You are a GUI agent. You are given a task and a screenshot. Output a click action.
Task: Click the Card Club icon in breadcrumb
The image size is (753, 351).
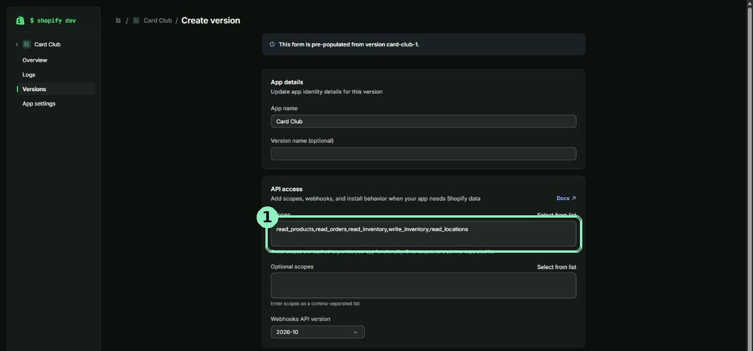(x=136, y=20)
